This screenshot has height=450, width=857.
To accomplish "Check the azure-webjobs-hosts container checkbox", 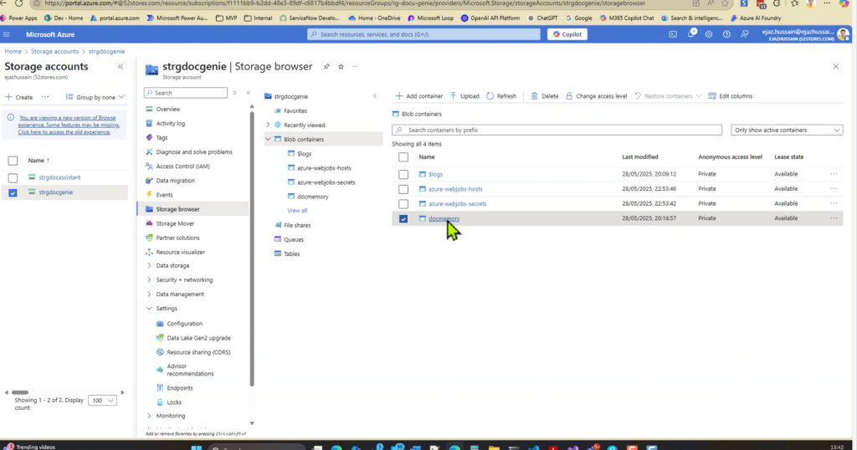I will [403, 189].
